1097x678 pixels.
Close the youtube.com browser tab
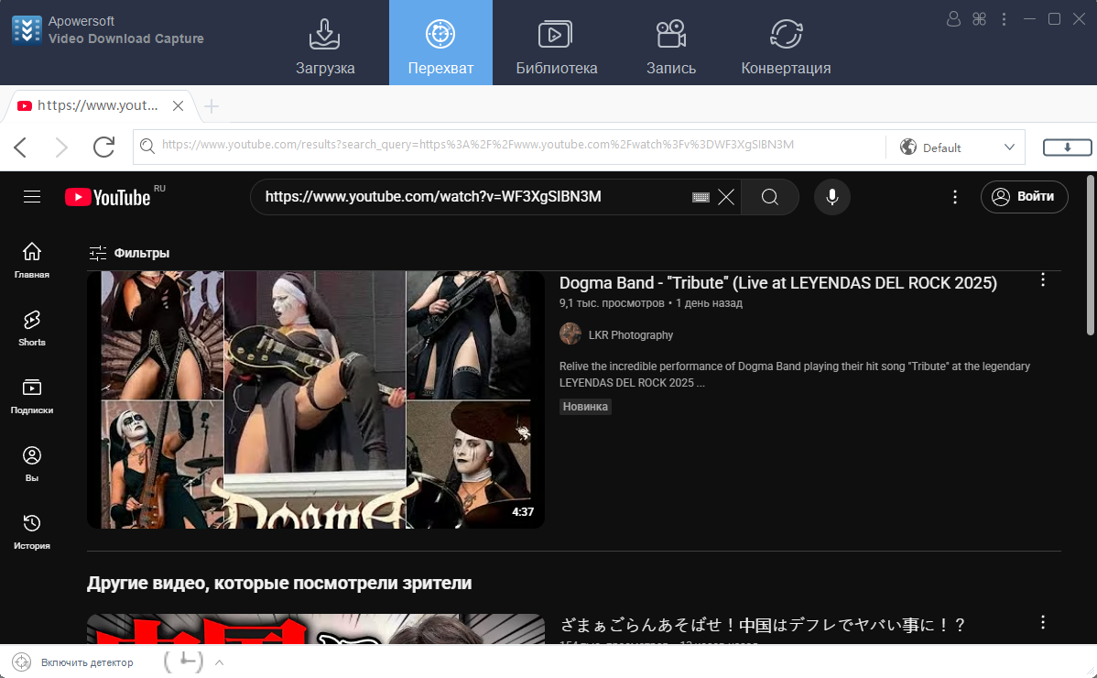click(178, 105)
